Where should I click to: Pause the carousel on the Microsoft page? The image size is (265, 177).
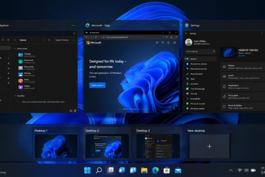[174, 108]
